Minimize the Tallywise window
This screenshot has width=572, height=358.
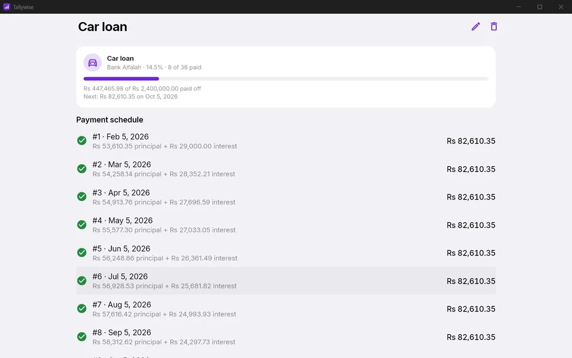click(519, 7)
